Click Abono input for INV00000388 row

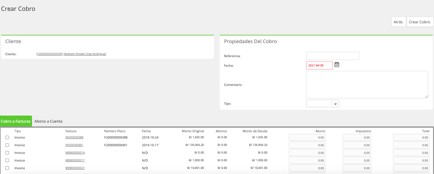pos(307,138)
